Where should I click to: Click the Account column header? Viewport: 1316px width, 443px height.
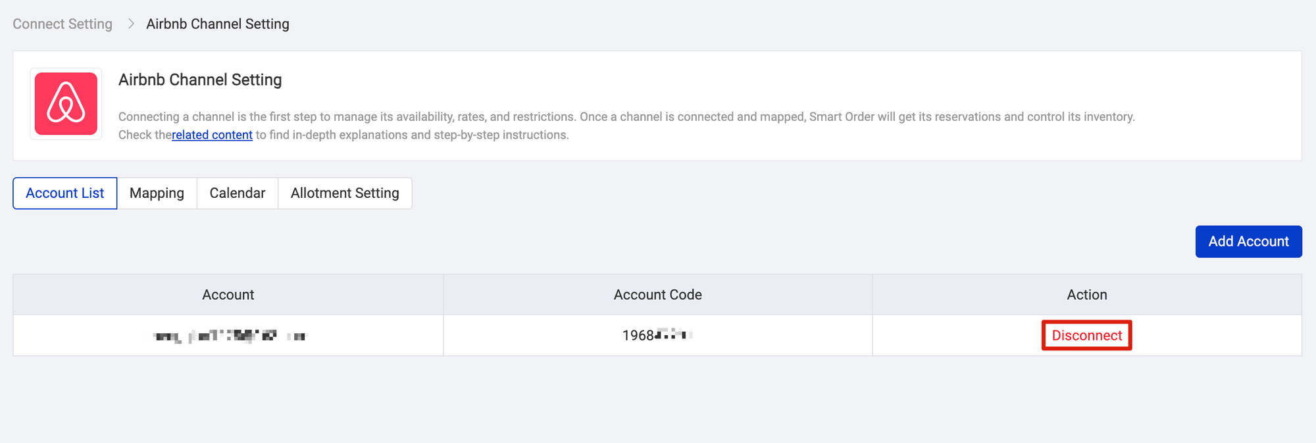click(x=228, y=294)
